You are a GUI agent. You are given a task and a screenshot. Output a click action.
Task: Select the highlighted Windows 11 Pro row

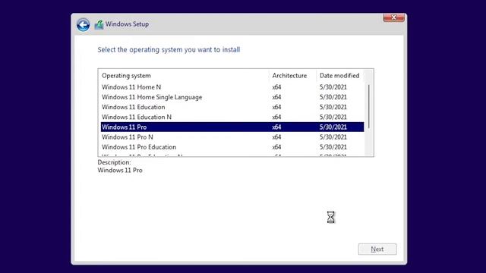tap(232, 127)
